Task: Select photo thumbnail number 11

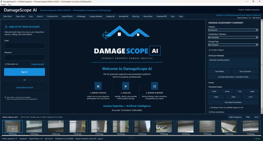Action: pos(229,127)
